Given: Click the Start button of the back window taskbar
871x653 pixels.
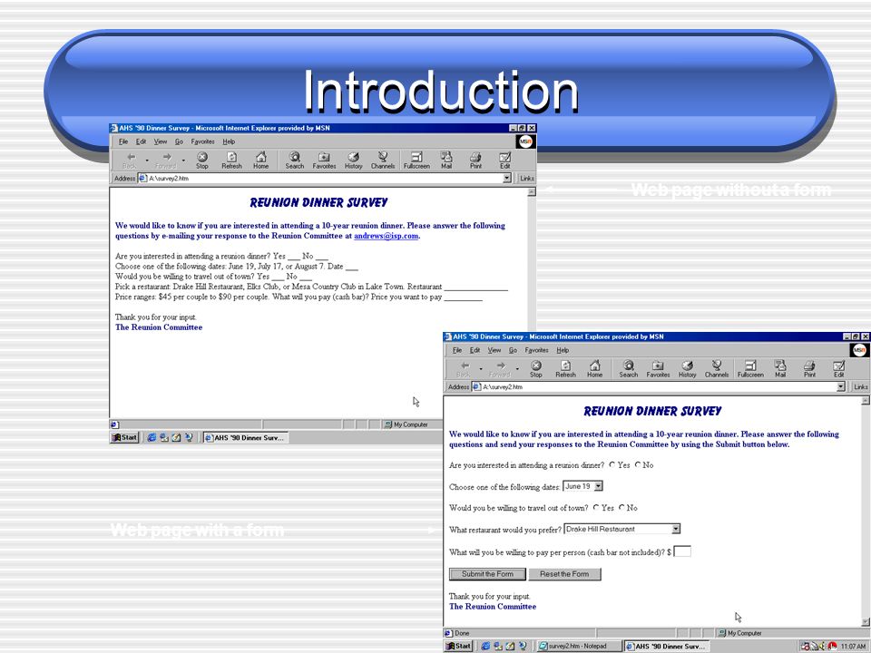Looking at the screenshot, I should (124, 437).
